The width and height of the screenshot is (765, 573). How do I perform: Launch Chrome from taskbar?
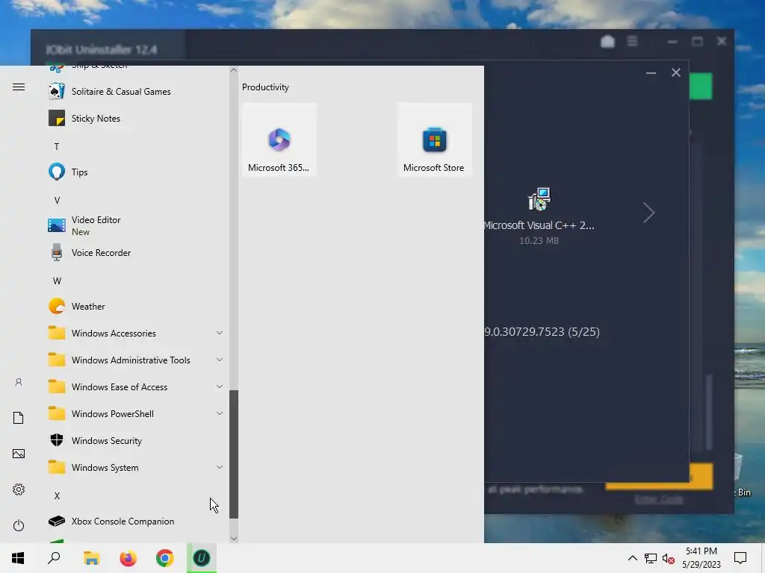point(165,558)
